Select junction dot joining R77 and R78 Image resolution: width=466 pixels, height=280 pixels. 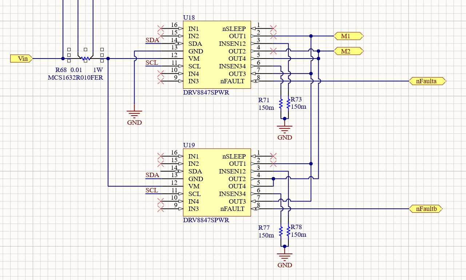pos(284,246)
